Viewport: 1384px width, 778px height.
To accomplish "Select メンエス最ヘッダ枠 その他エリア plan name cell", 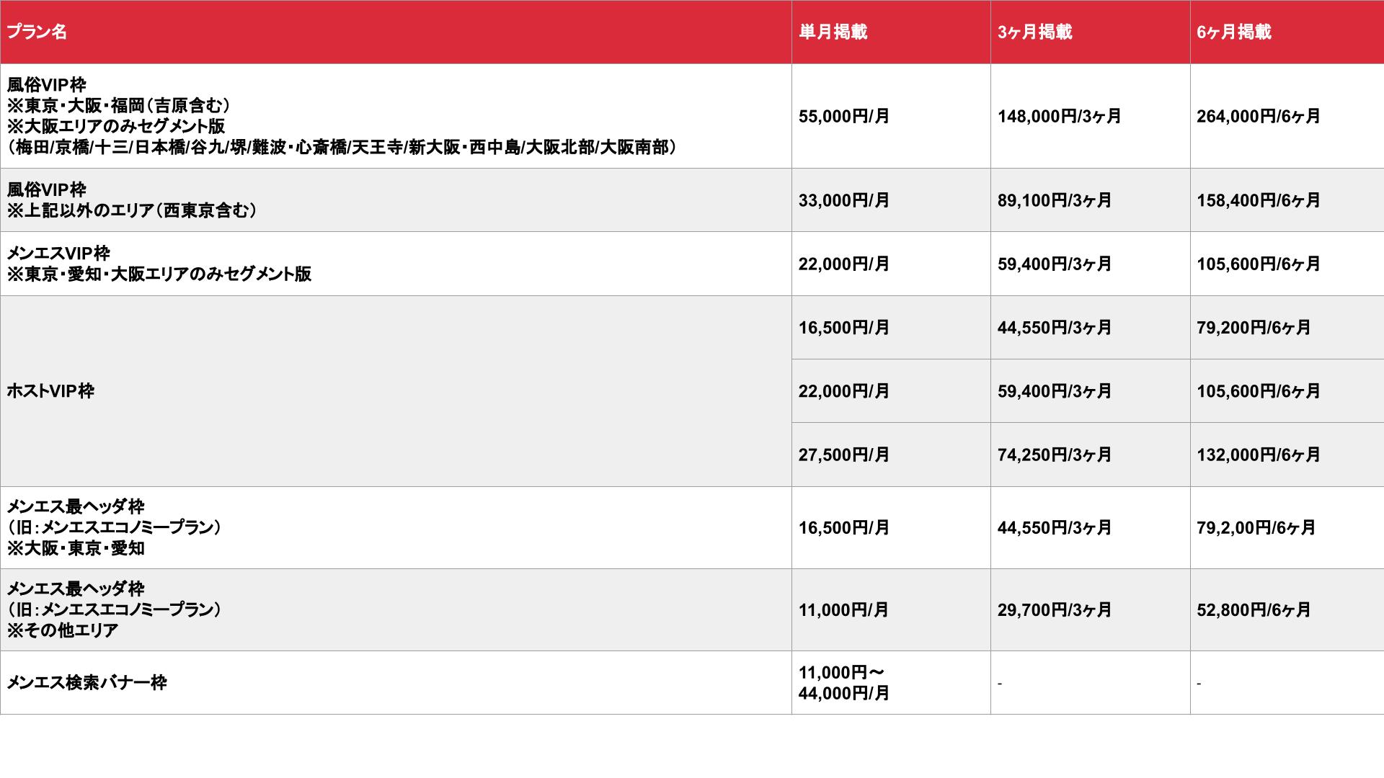I will [x=396, y=609].
